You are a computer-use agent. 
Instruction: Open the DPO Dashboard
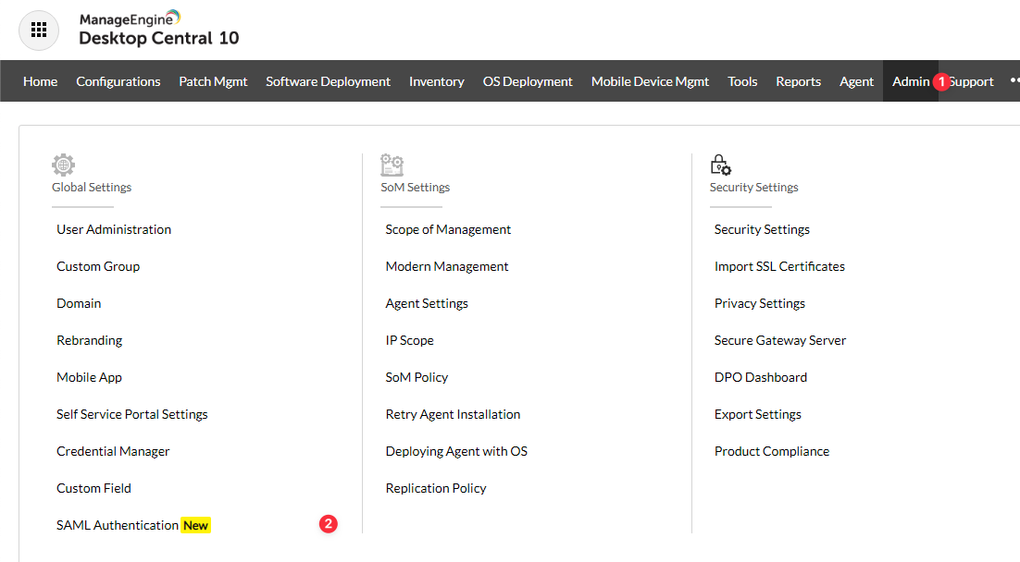pyautogui.click(x=760, y=377)
